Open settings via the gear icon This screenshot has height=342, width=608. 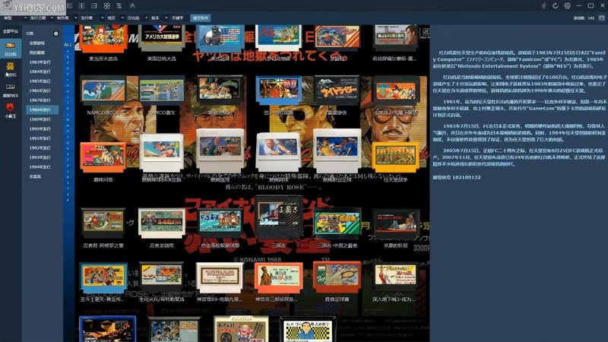[567, 5]
